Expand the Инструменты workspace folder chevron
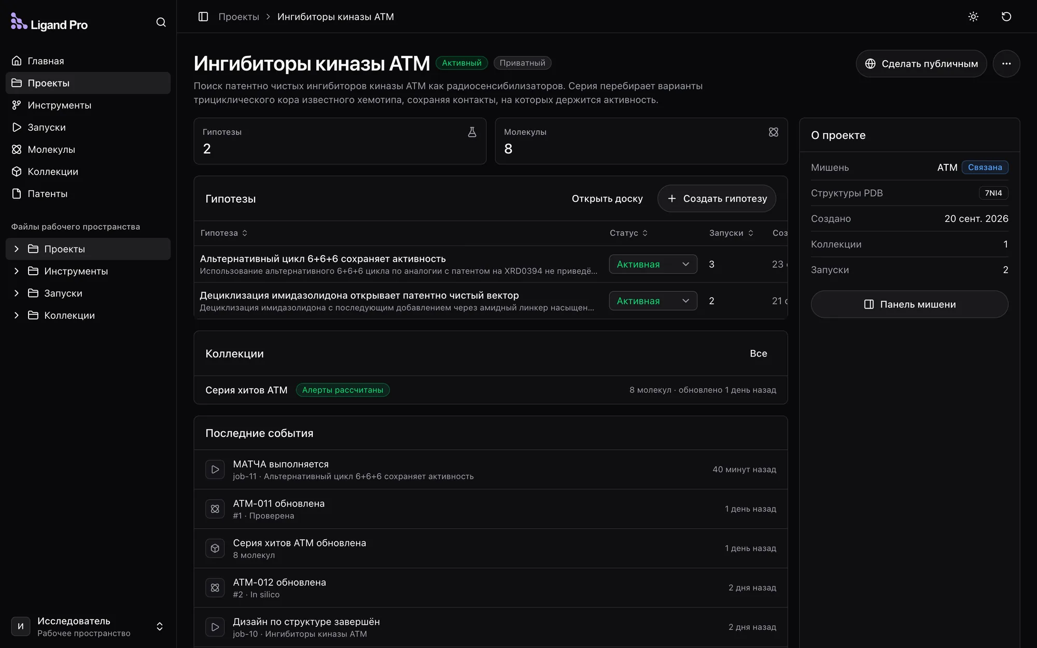This screenshot has height=648, width=1037. (x=17, y=271)
